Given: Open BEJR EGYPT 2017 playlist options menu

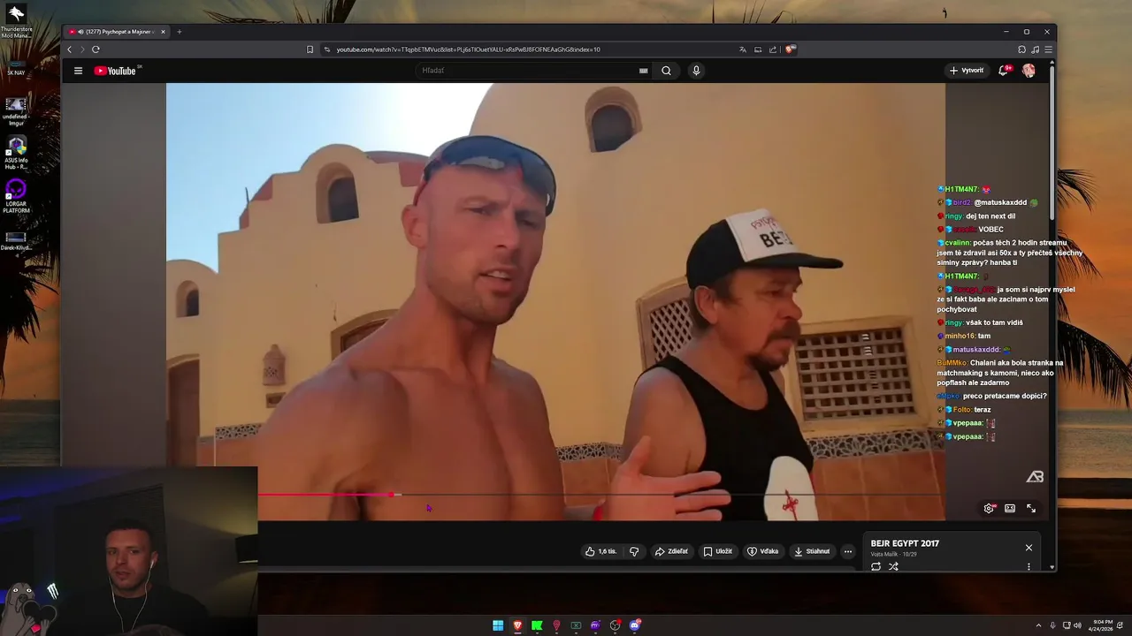Looking at the screenshot, I should pos(1029,566).
